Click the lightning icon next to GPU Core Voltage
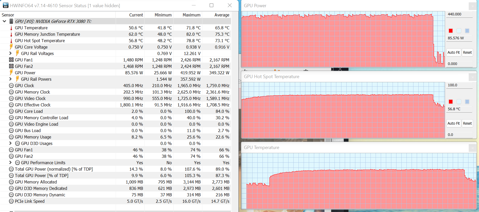This screenshot has width=479, height=212. pyautogui.click(x=11, y=47)
